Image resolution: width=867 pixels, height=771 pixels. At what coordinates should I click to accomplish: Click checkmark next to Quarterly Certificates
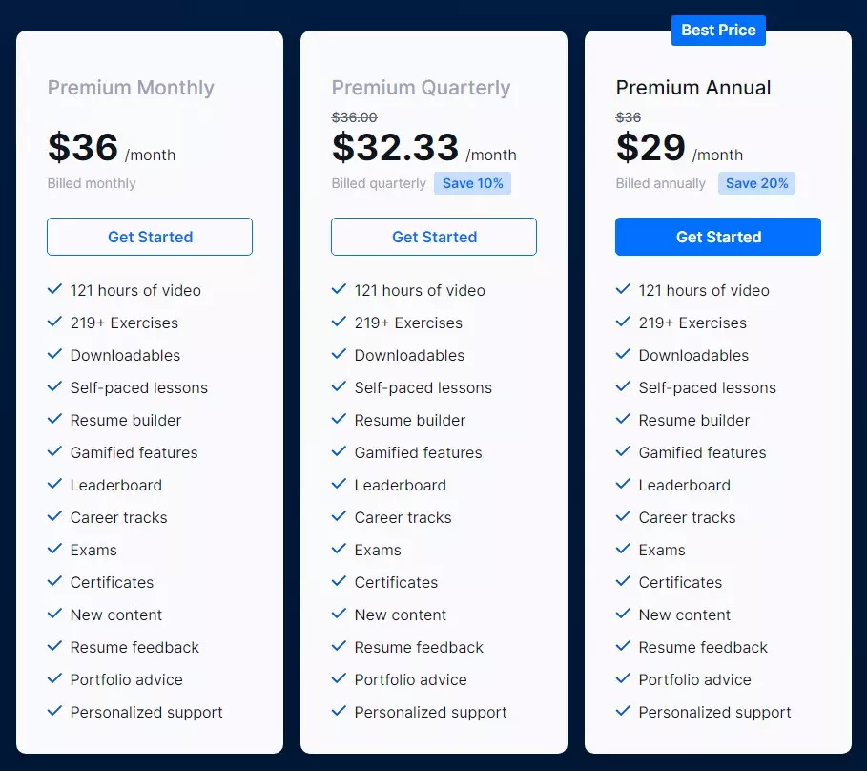(339, 581)
